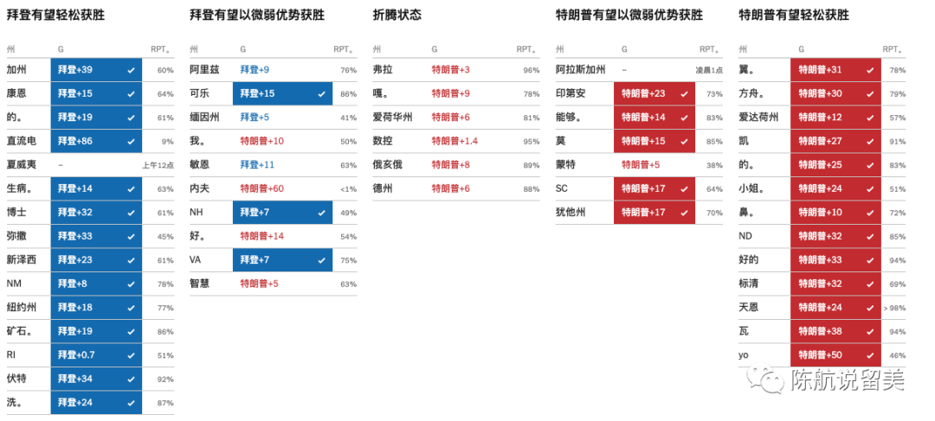Screen dimensions: 935x421
Task: Click the checkmark beside 拜登+86
Action: coord(131,141)
